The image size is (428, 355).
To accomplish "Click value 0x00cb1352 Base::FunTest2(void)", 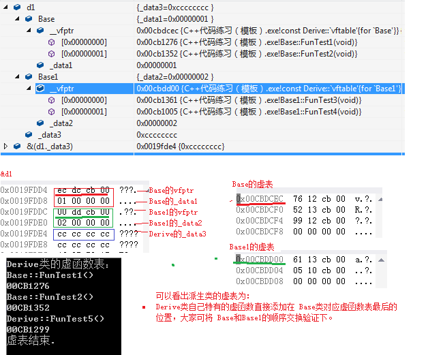I will [247, 54].
